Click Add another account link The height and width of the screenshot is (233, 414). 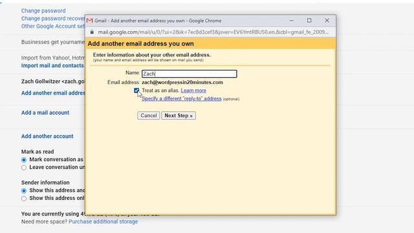(x=47, y=136)
